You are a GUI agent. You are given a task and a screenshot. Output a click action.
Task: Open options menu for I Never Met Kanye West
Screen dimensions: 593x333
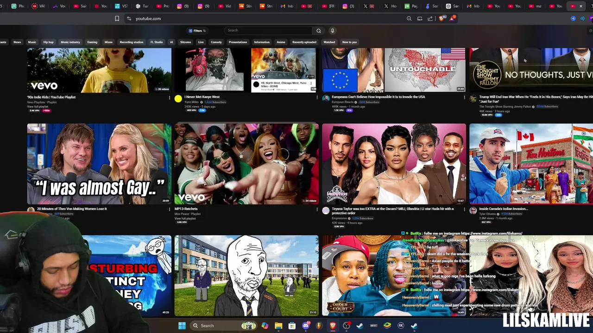pyautogui.click(x=317, y=98)
